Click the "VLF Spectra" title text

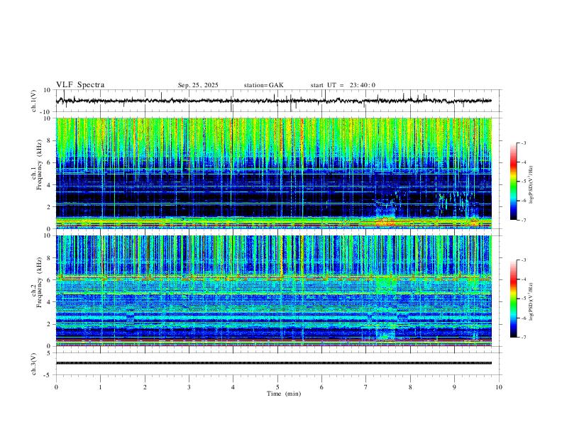pos(80,85)
